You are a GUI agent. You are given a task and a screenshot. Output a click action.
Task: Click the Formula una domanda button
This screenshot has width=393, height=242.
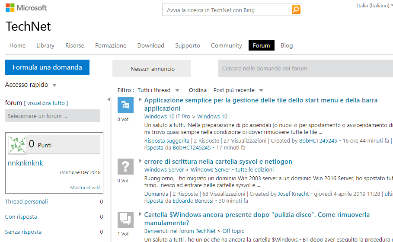point(48,67)
